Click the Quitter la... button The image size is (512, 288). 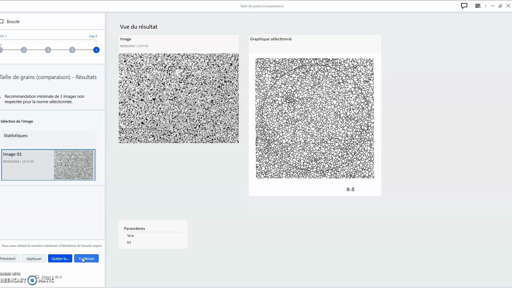[60, 259]
